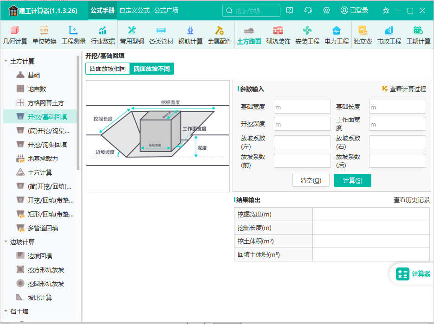Open the 常用型钢 steel section tool

tap(132, 34)
